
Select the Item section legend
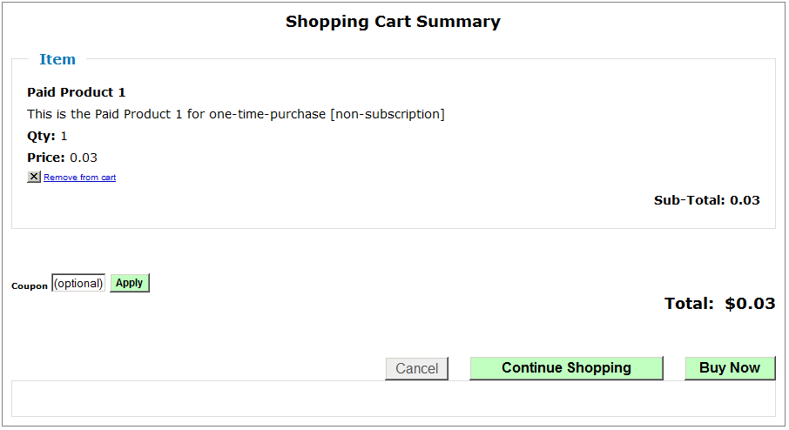tap(57, 59)
